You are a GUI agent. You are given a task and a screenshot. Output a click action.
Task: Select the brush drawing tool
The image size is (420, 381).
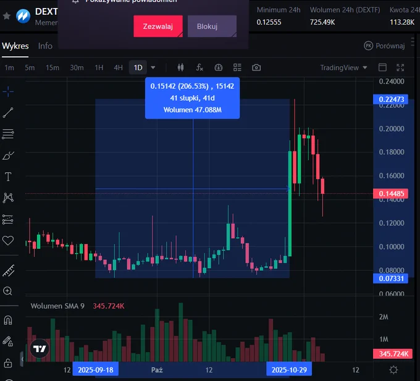(x=8, y=155)
